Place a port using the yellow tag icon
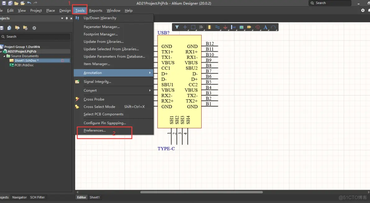This screenshot has height=203, width=370. click(x=249, y=27)
